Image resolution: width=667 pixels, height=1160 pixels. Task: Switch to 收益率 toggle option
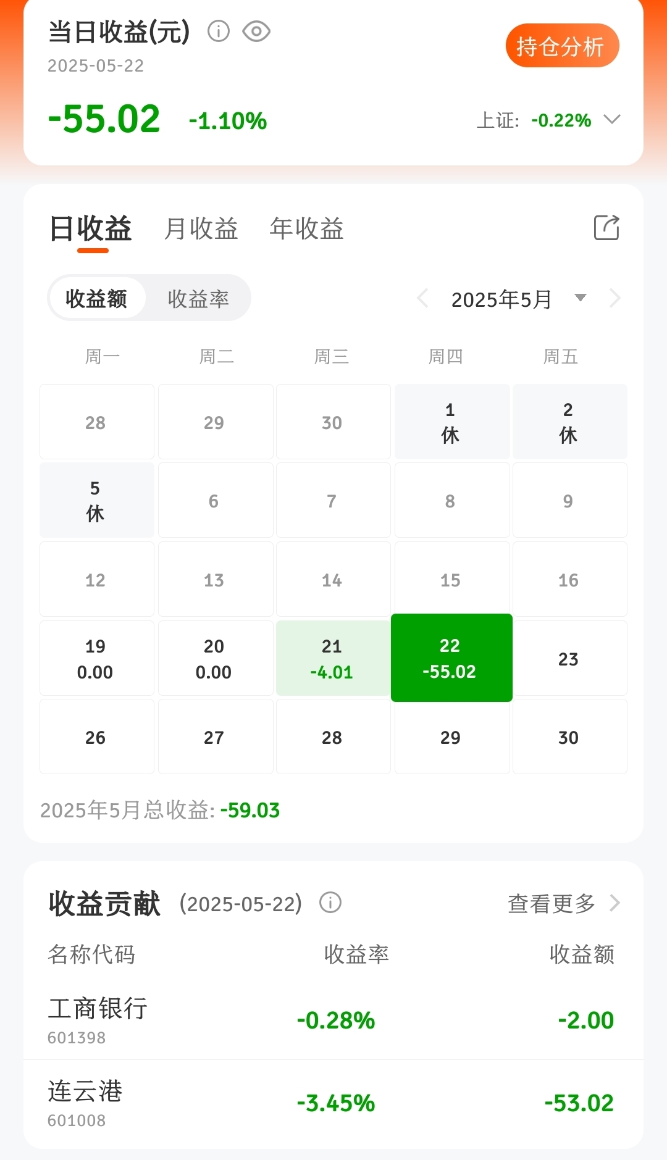click(x=198, y=299)
